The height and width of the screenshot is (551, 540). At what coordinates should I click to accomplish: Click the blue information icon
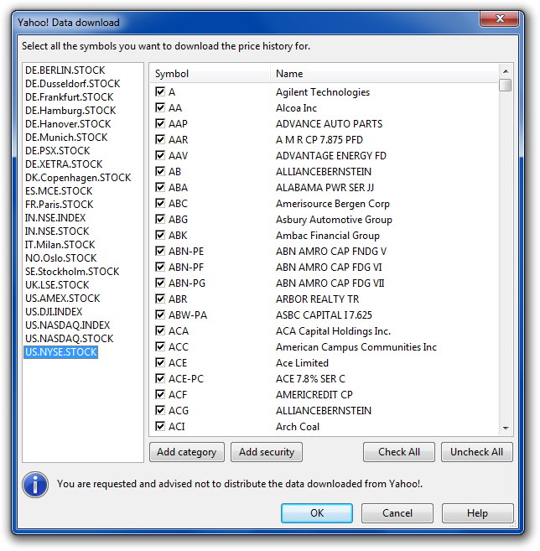(34, 484)
